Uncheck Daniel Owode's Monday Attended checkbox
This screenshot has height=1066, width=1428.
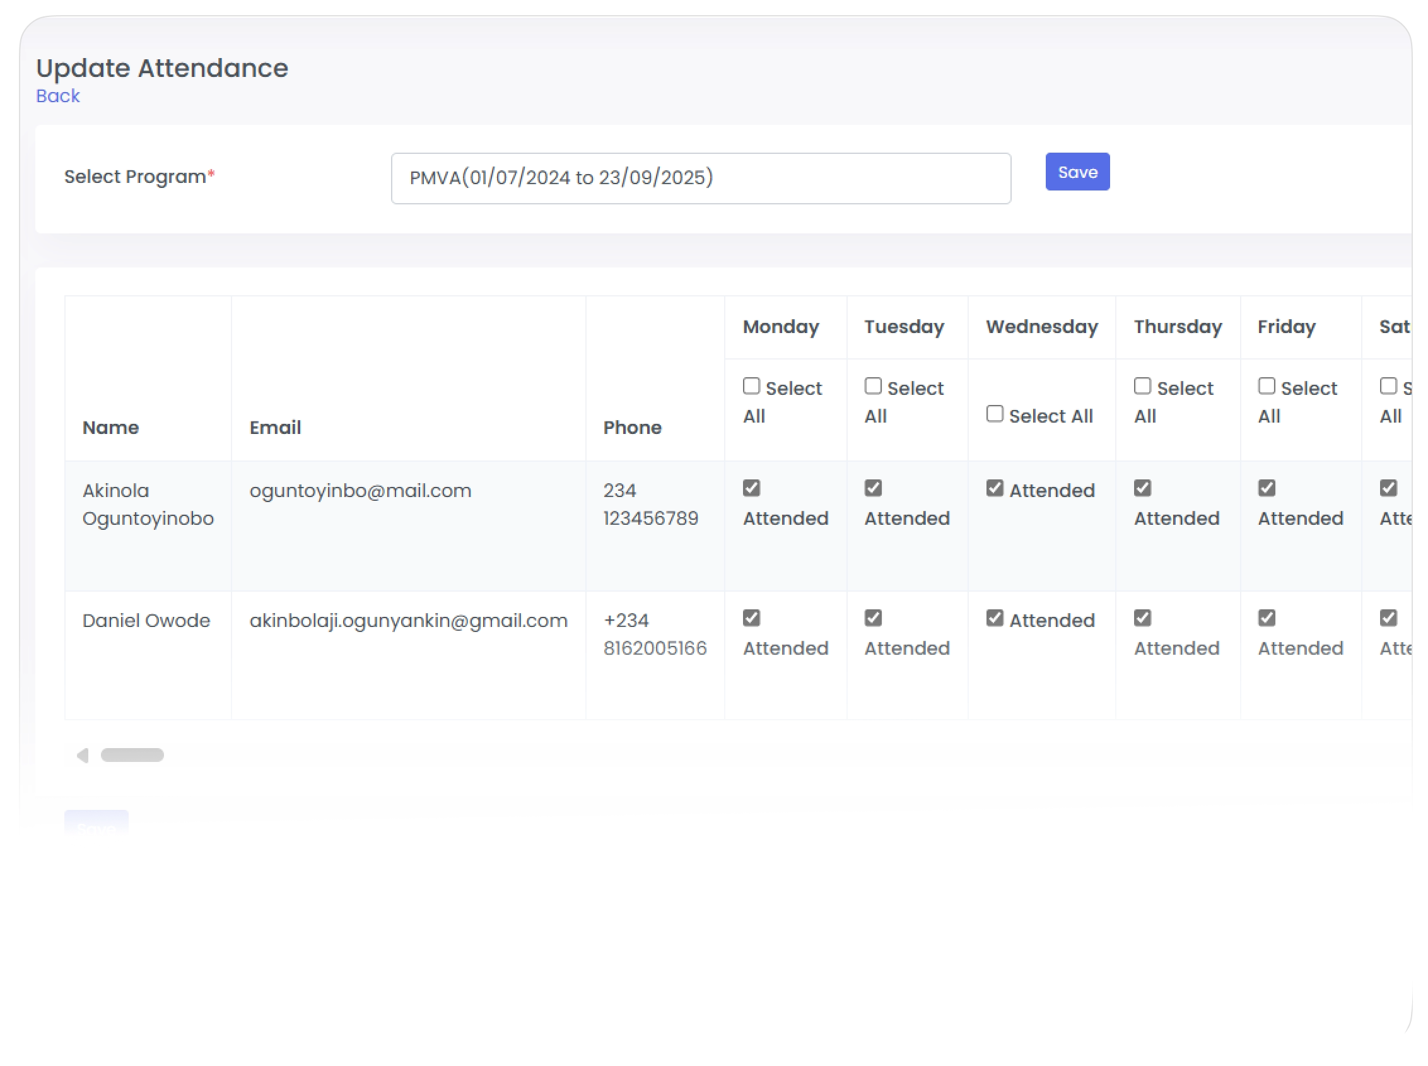coord(751,618)
